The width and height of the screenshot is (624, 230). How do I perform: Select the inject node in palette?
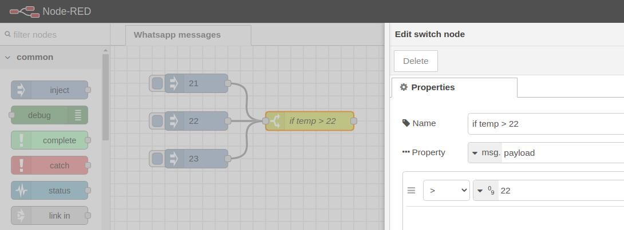pyautogui.click(x=49, y=90)
